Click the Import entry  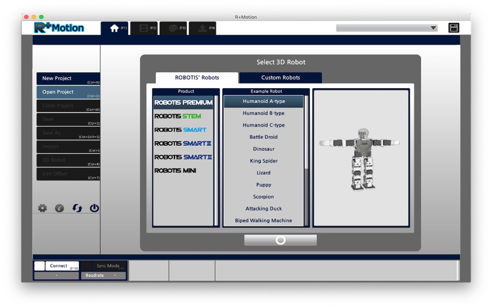(68, 147)
